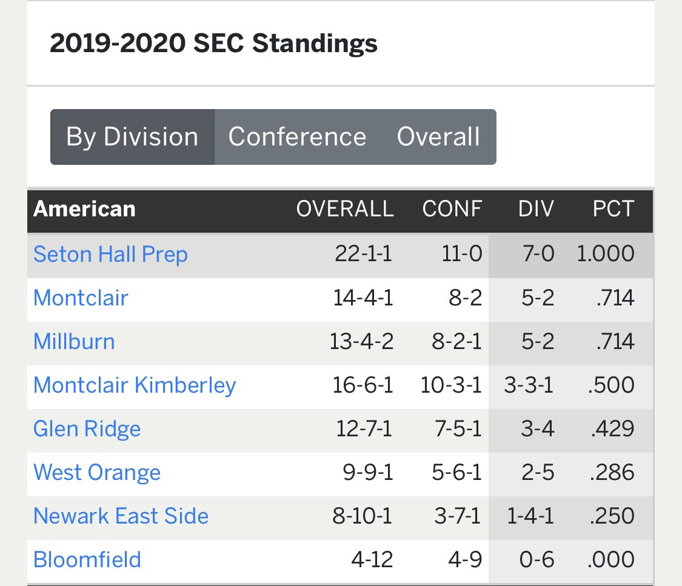The image size is (682, 586).
Task: Click Seton Hall Prep's 22-1-1 overall record
Action: pyautogui.click(x=363, y=254)
